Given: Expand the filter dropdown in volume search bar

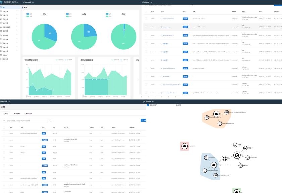Looking at the screenshot, I should (4, 121).
